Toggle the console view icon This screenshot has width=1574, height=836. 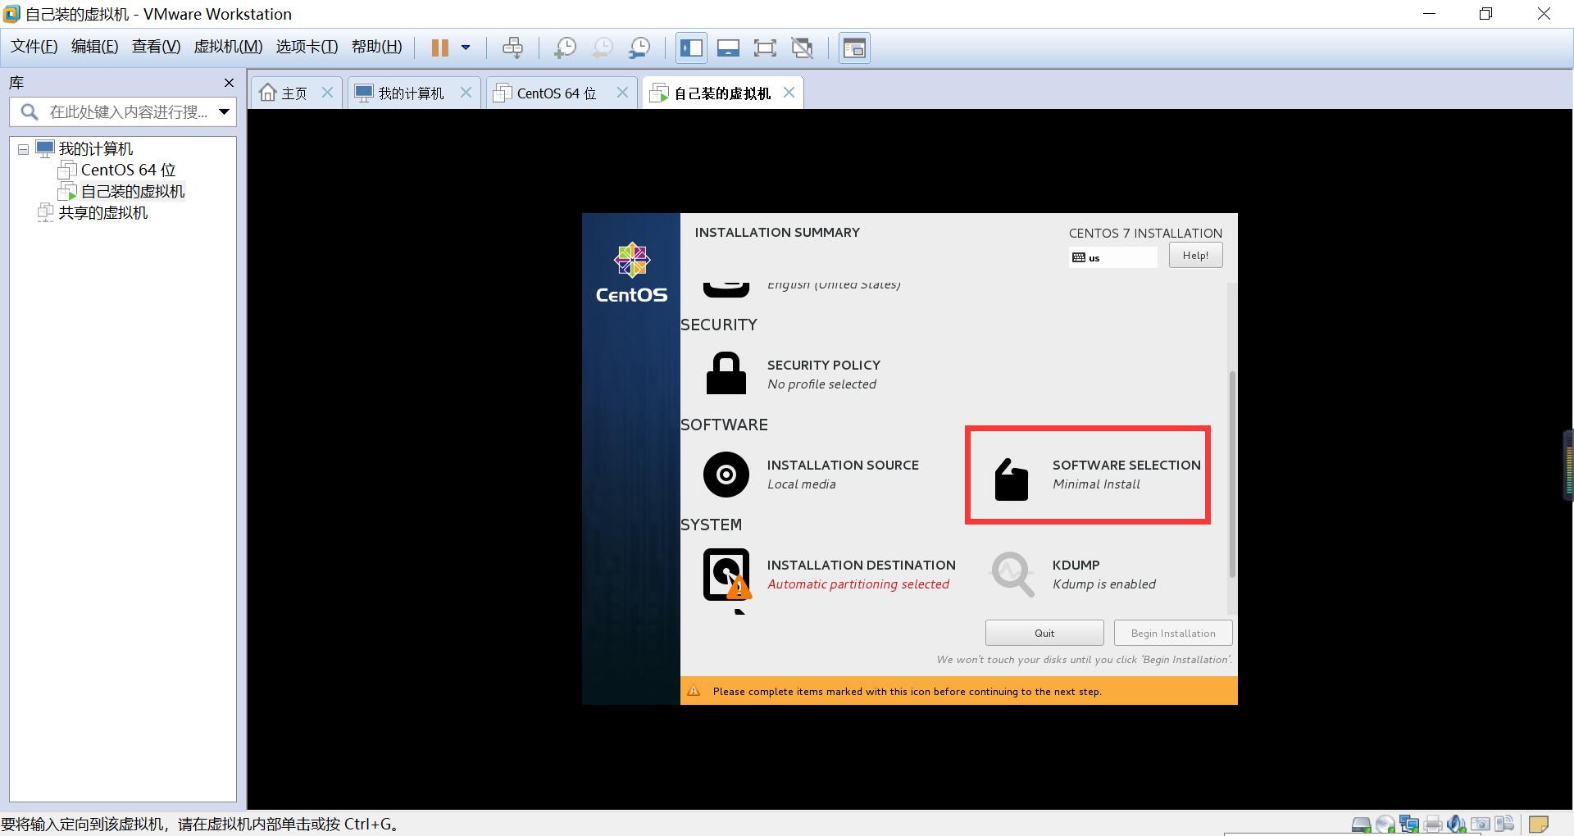(x=854, y=48)
